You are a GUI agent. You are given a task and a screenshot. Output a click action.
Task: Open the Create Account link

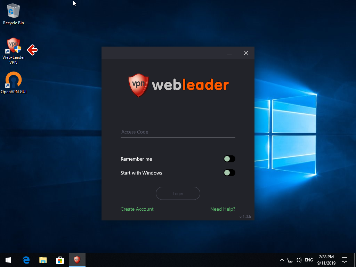coord(137,209)
